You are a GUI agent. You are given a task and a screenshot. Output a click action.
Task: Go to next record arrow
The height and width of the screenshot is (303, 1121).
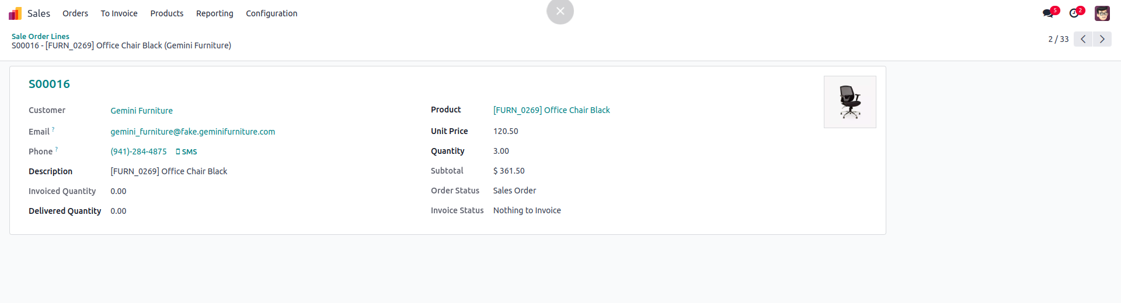click(1102, 39)
